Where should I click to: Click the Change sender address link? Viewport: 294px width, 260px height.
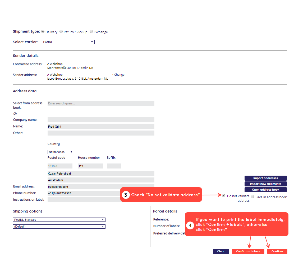(x=118, y=75)
